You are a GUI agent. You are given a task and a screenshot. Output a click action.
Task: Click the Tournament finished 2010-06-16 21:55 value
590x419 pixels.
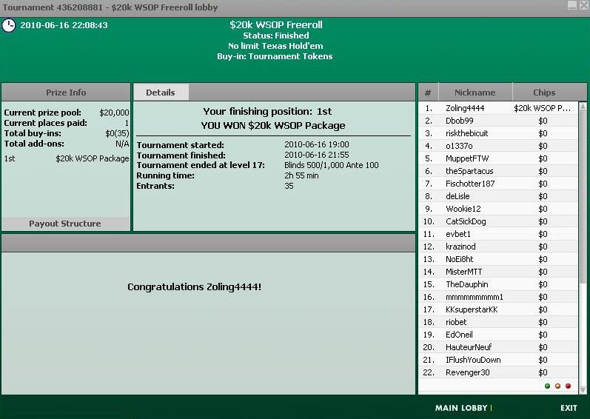point(316,155)
